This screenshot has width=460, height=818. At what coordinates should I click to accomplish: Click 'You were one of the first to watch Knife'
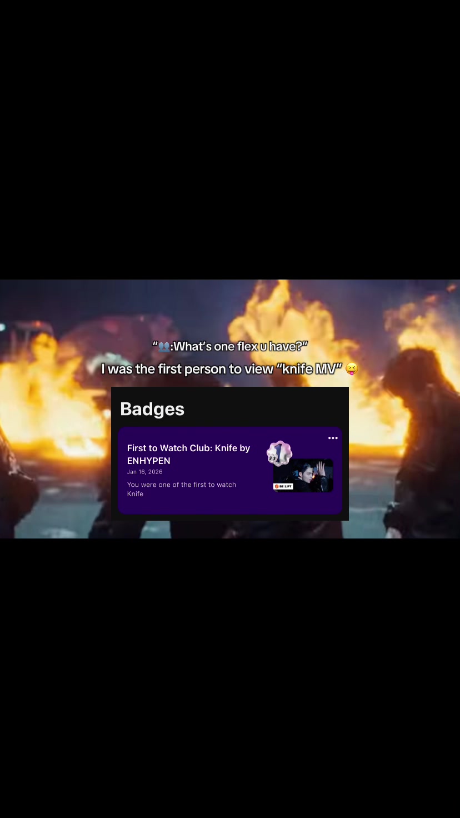tap(182, 489)
